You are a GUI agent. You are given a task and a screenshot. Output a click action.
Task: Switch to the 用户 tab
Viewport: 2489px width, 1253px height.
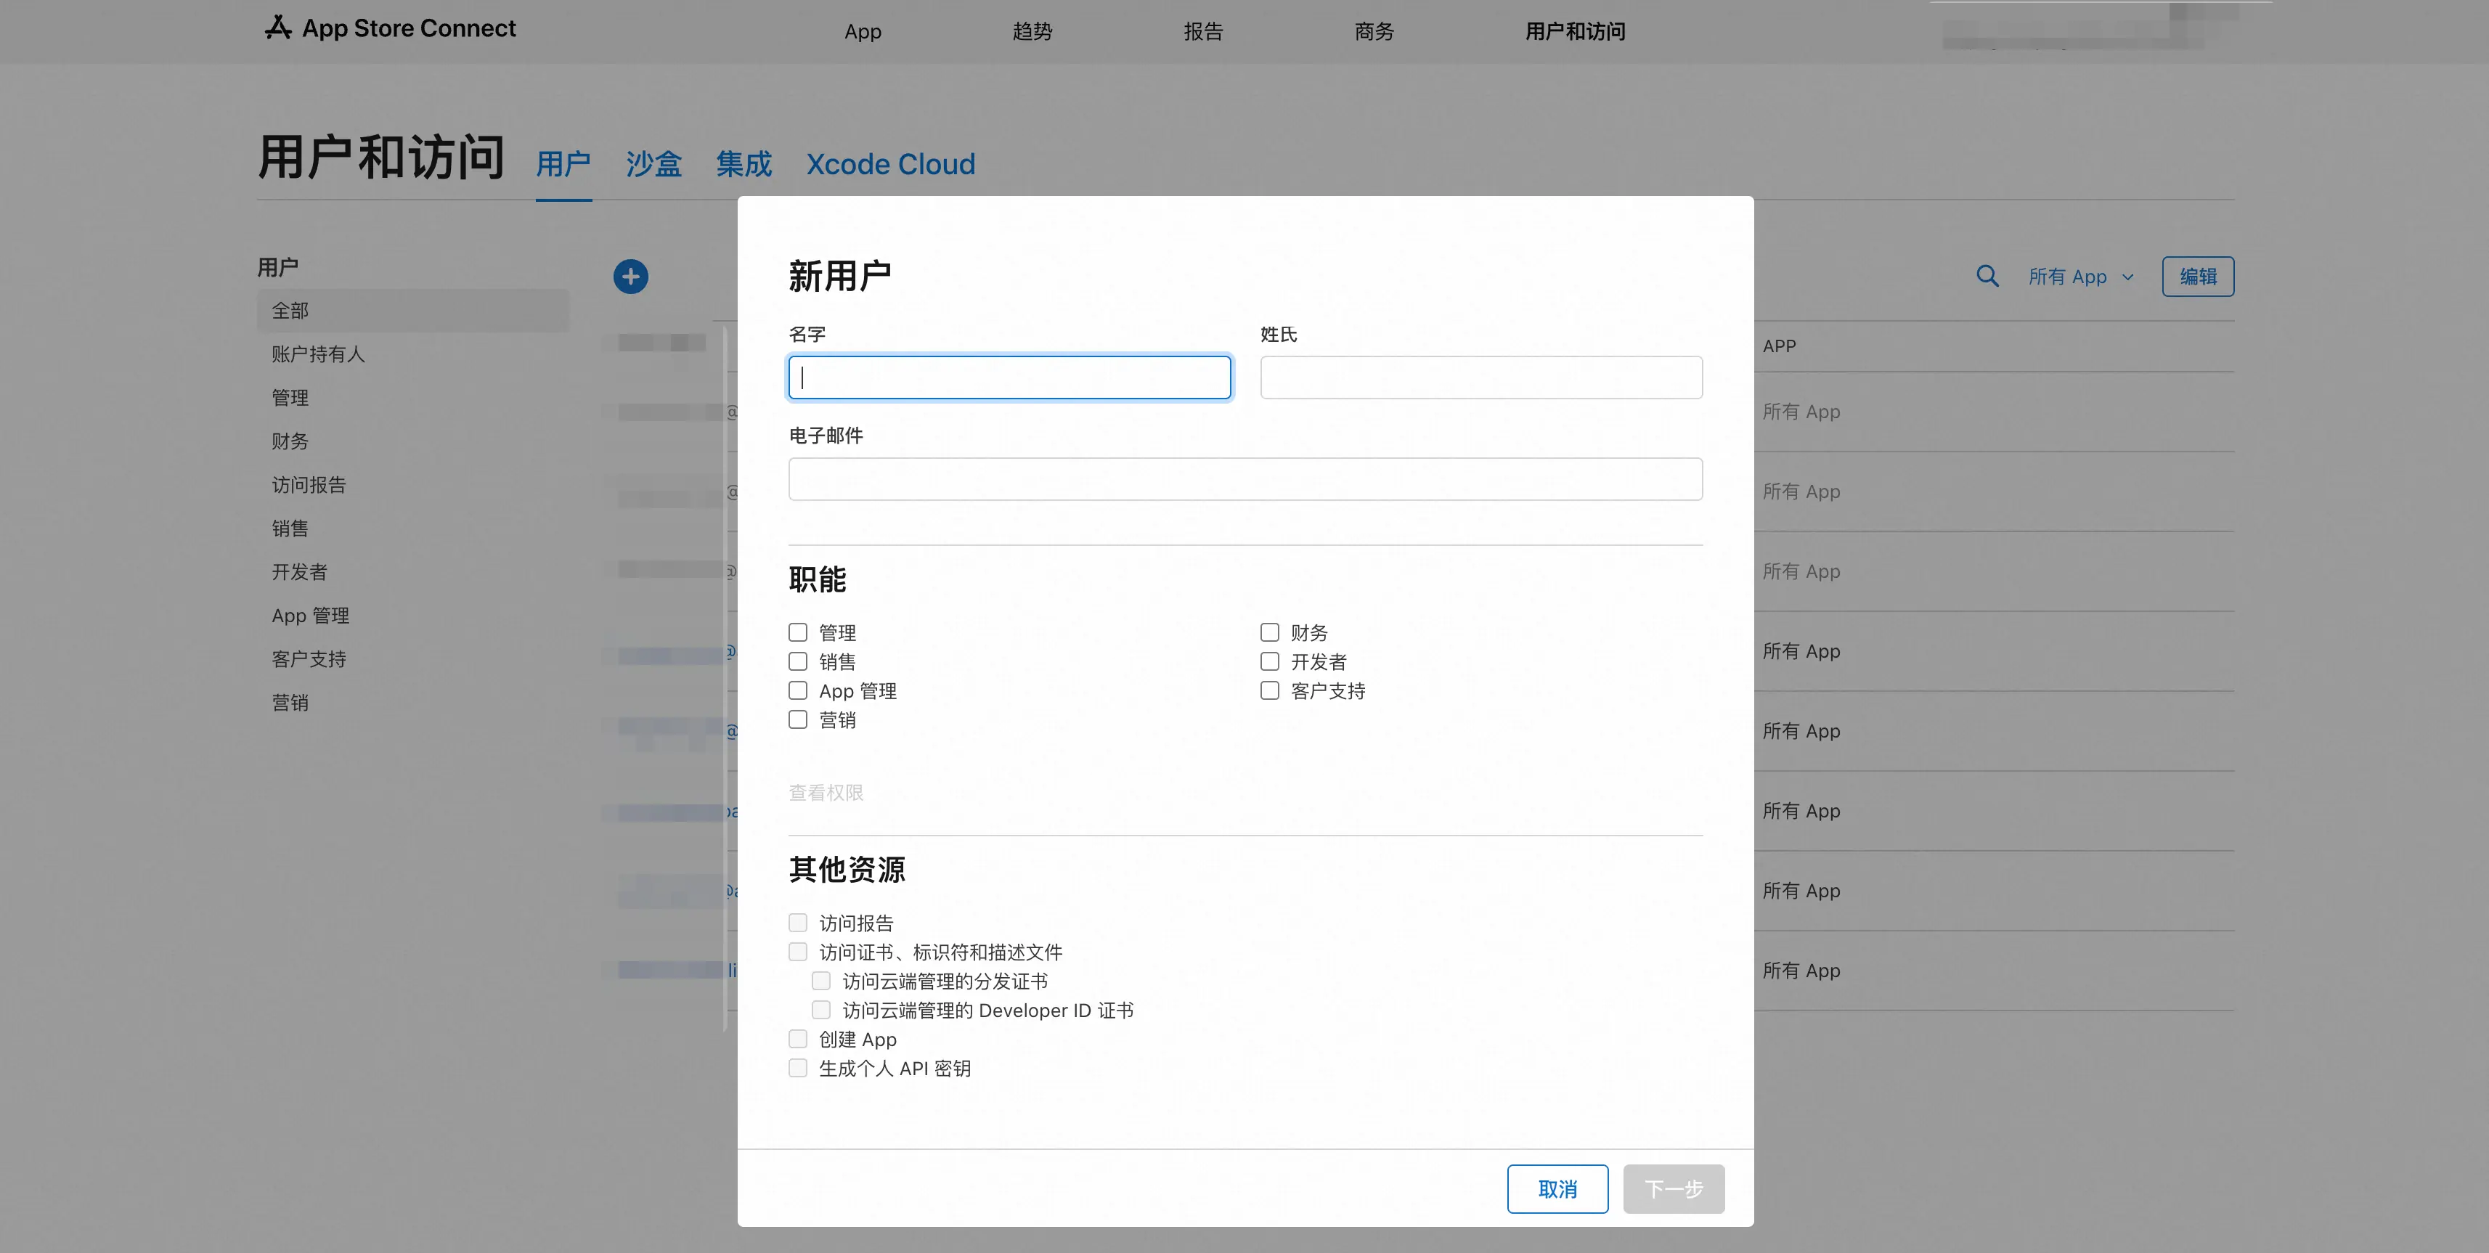(563, 164)
